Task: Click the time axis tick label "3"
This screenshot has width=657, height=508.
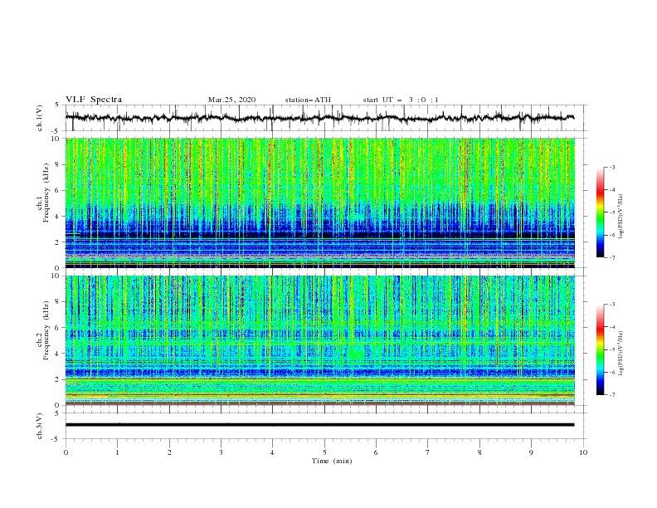Action: coord(221,452)
